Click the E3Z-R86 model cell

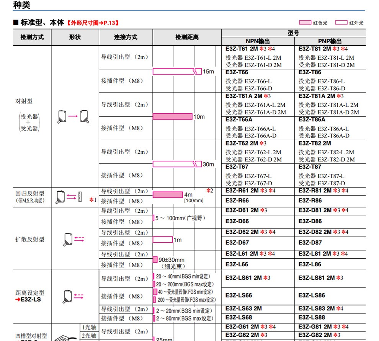tap(330, 201)
